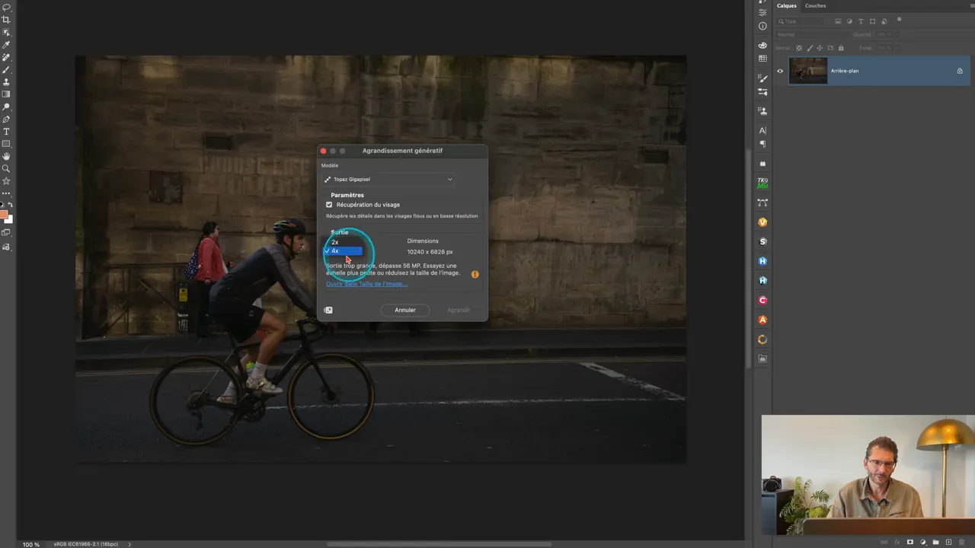The image size is (975, 548).
Task: Click the lock icon on the Arrière-plan layer
Action: pos(960,71)
